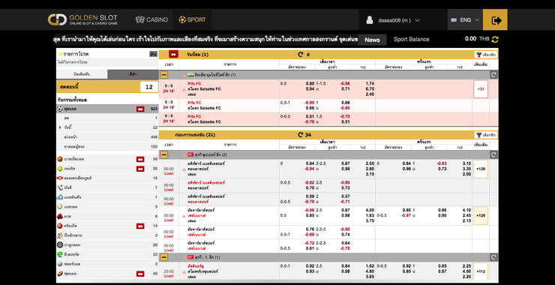Click the live badge next to tennis count 50
555x285 pixels.
[x=140, y=169]
